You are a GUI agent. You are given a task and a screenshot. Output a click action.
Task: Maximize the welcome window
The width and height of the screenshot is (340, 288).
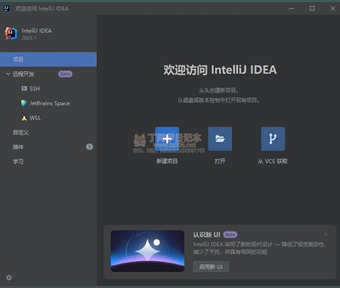pyautogui.click(x=312, y=8)
